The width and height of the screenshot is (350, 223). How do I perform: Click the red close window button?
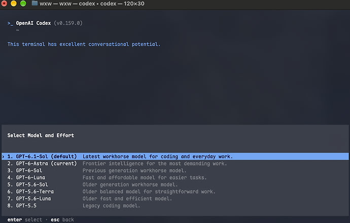(x=4, y=4)
